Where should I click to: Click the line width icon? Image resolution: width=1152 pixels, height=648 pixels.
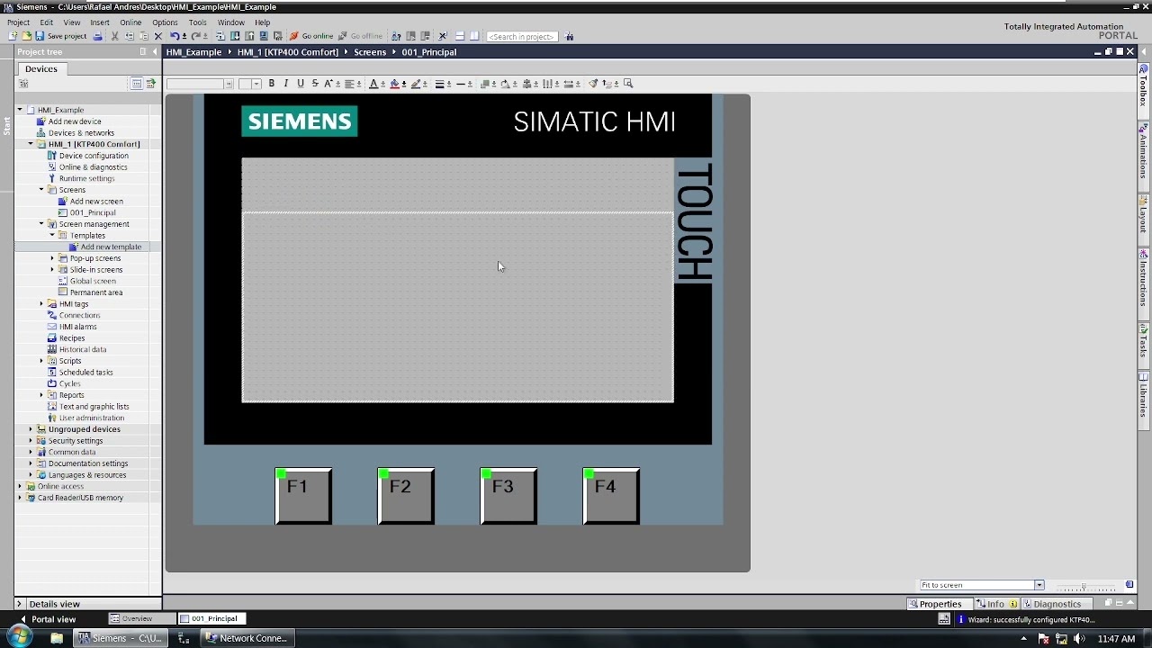pyautogui.click(x=440, y=84)
